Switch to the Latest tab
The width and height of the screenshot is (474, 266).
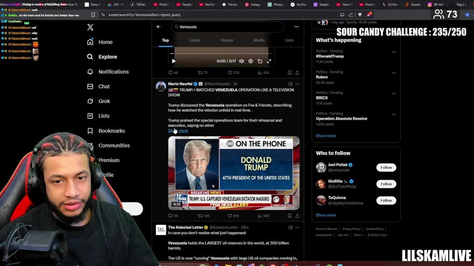[x=195, y=40]
